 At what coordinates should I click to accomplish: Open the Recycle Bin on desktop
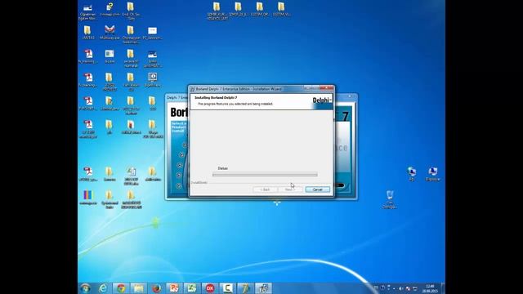[390, 199]
